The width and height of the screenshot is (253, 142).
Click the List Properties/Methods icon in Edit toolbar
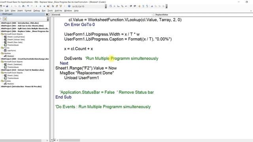(x=111, y=6)
